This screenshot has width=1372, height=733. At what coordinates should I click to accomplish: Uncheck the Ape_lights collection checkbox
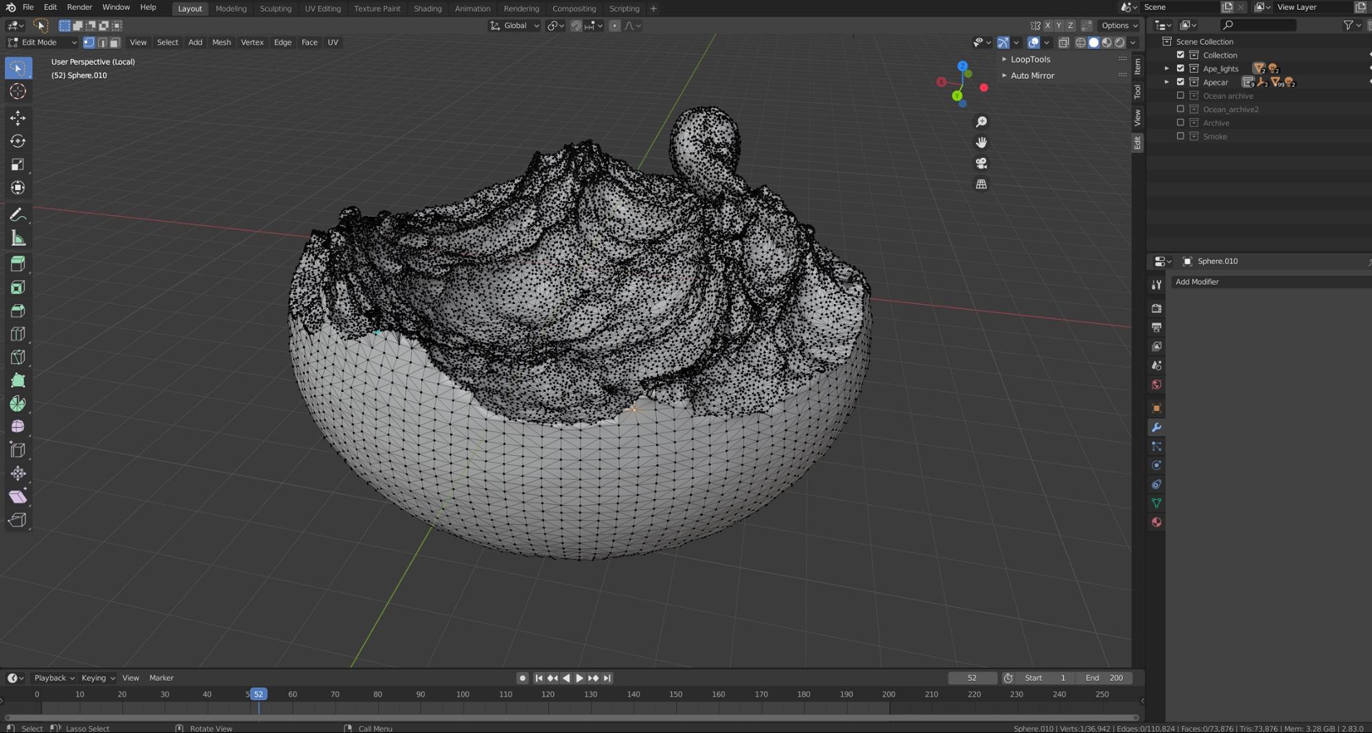[x=1181, y=69]
